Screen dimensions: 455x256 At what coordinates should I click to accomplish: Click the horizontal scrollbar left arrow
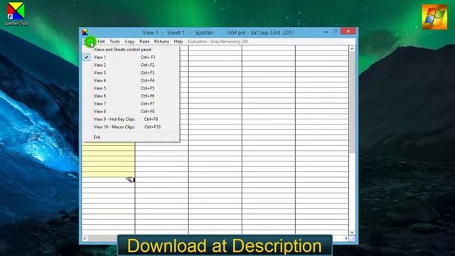(85, 238)
